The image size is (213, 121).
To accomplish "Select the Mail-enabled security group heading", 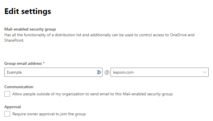I will coord(30,29).
